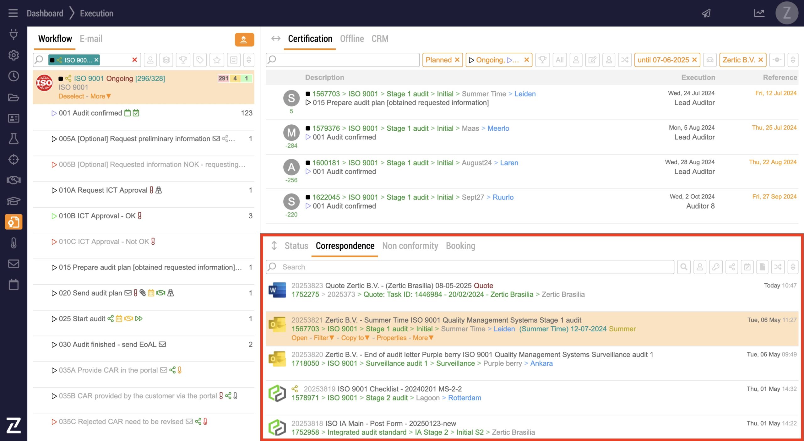Open the paper plane send icon

706,13
